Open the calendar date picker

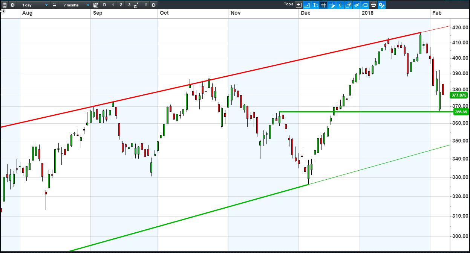(x=96, y=5)
